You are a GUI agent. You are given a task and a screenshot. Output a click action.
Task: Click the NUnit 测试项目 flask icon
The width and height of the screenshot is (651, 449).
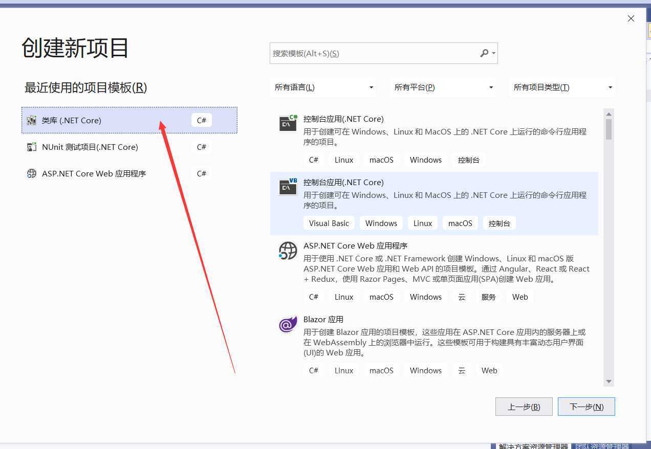(32, 147)
